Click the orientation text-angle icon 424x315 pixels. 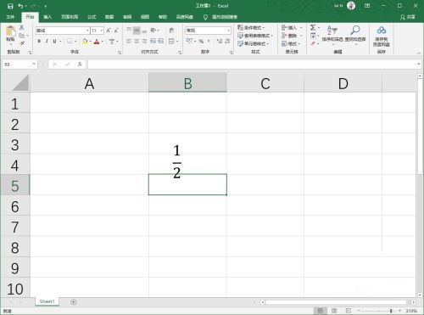pos(153,30)
